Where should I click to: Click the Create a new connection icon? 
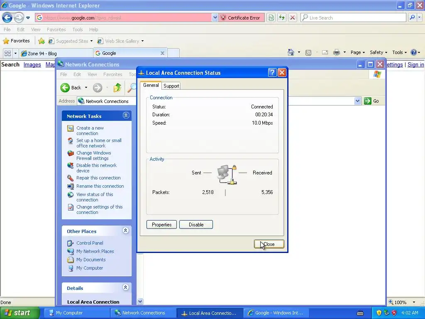[x=71, y=128]
